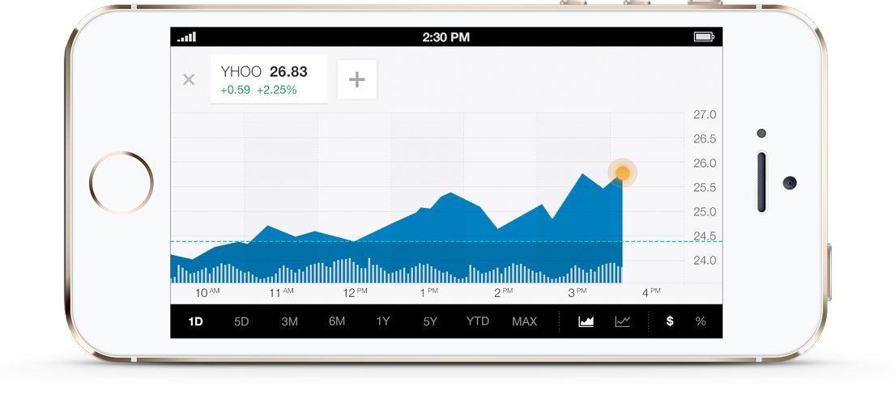Click the +2.25% percent change value

(277, 90)
